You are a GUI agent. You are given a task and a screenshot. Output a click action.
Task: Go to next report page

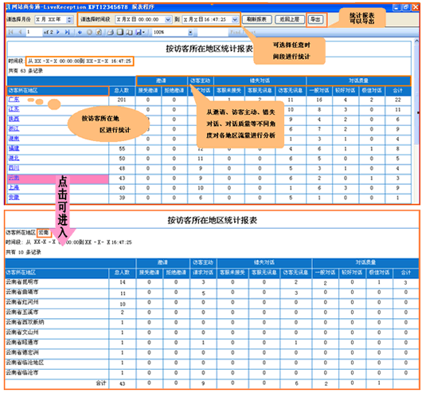tap(58, 33)
